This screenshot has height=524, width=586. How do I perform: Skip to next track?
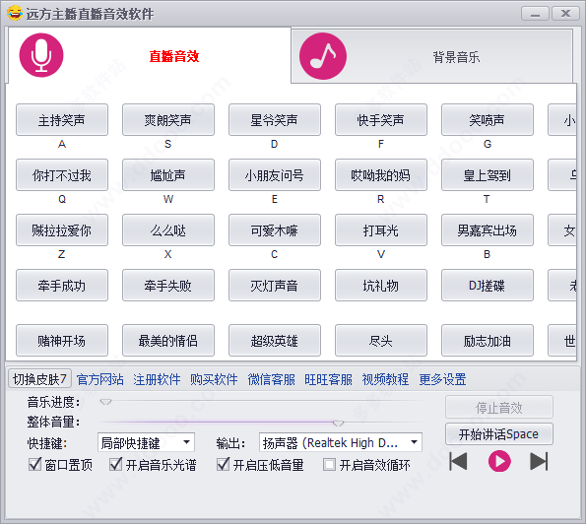[539, 461]
